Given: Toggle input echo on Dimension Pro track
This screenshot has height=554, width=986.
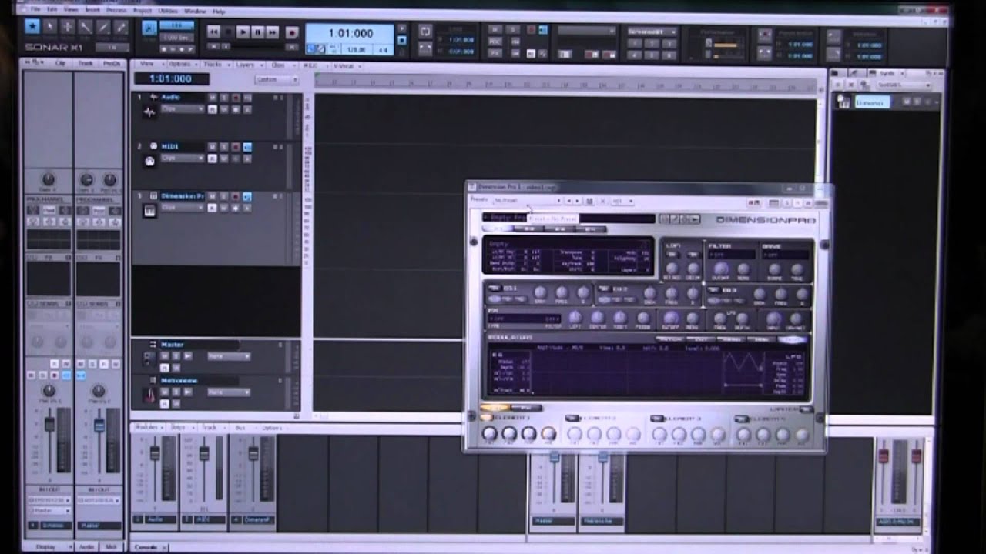Looking at the screenshot, I should click(x=247, y=196).
